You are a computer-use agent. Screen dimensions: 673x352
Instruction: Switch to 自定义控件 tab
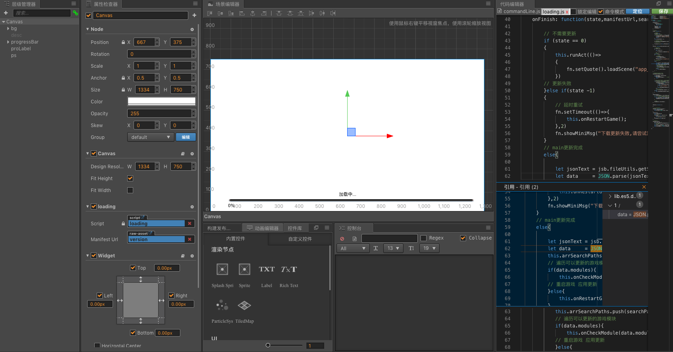click(300, 239)
